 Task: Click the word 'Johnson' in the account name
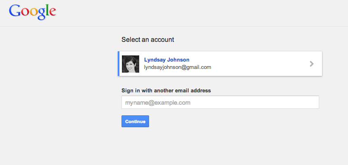tap(178, 60)
